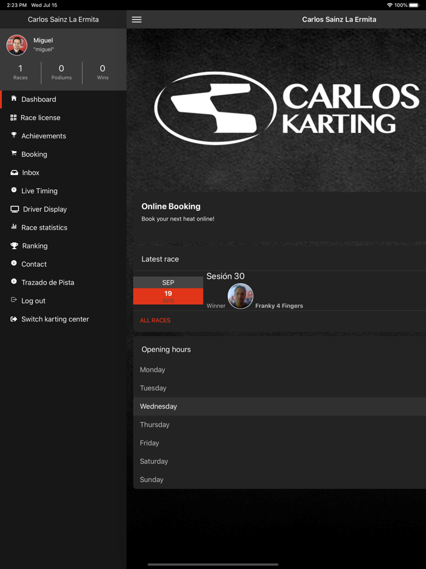Click the Achievements trophy icon
The image size is (426, 569).
[14, 135]
